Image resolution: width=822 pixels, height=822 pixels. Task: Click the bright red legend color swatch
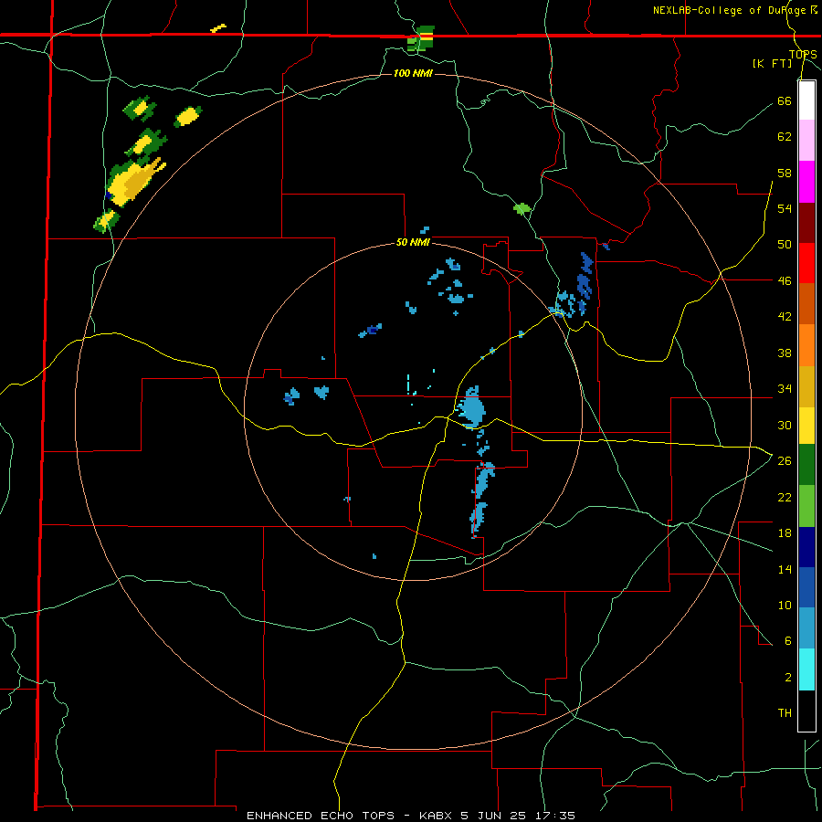coord(806,263)
